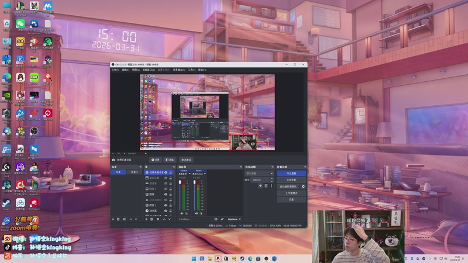Move the scene down with the arrow icon
The width and height of the screenshot is (468, 263).
(136, 219)
